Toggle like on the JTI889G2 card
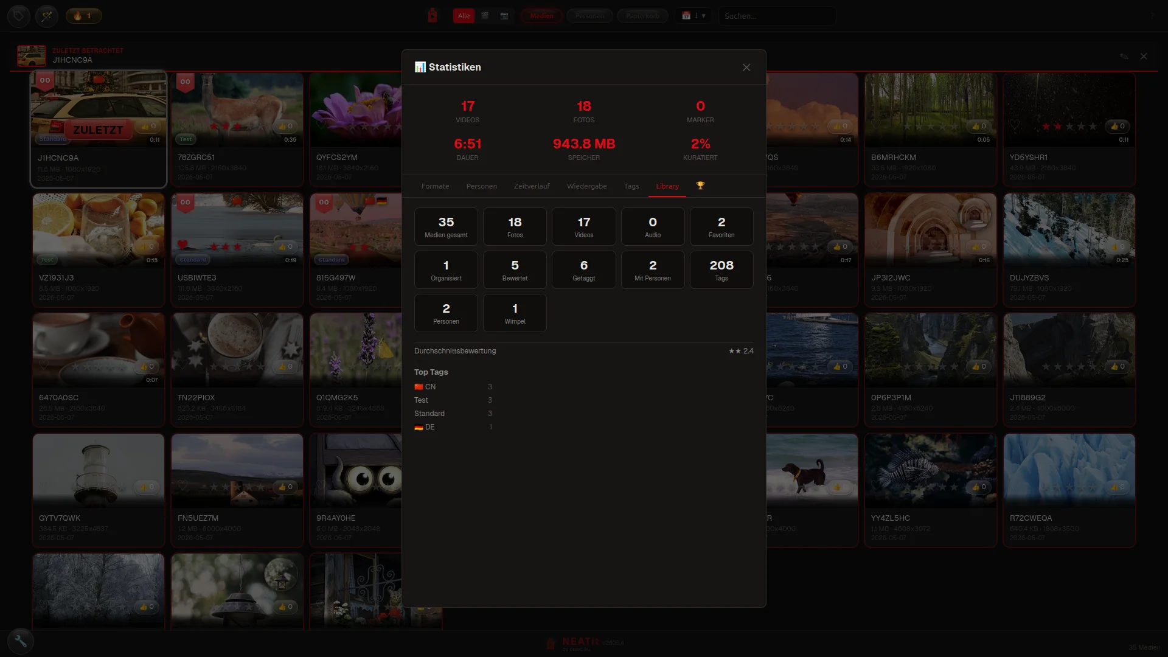 click(x=1118, y=366)
